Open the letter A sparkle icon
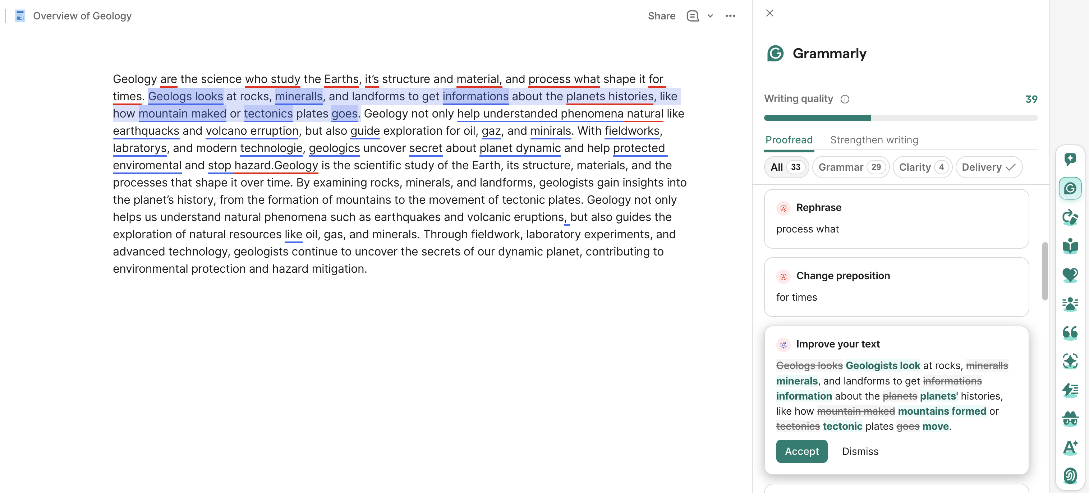Screen dimensions: 1089x493 point(1070,447)
